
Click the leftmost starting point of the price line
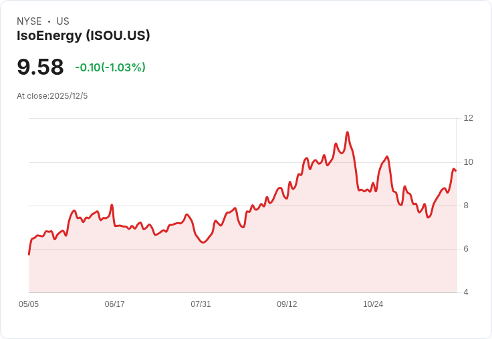[x=29, y=254]
